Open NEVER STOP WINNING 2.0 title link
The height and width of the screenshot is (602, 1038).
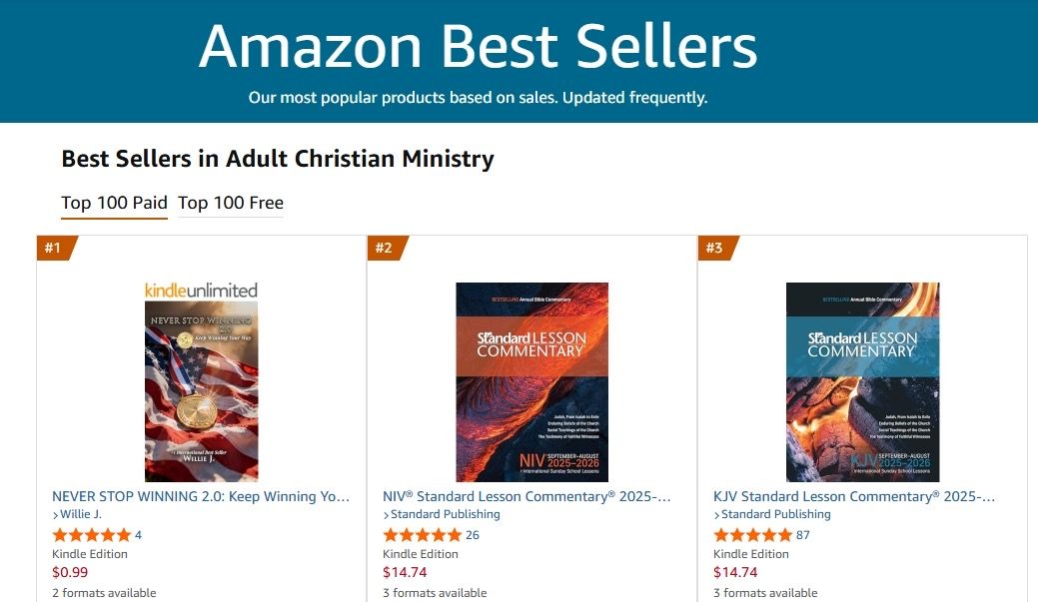coord(201,496)
